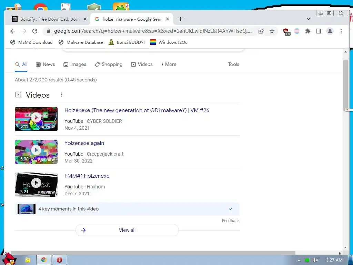Open the Angry Birds start button

(x=9, y=259)
